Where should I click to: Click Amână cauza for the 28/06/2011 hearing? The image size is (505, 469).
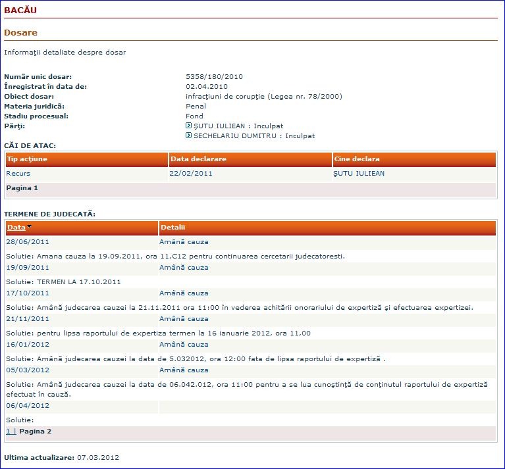(184, 241)
